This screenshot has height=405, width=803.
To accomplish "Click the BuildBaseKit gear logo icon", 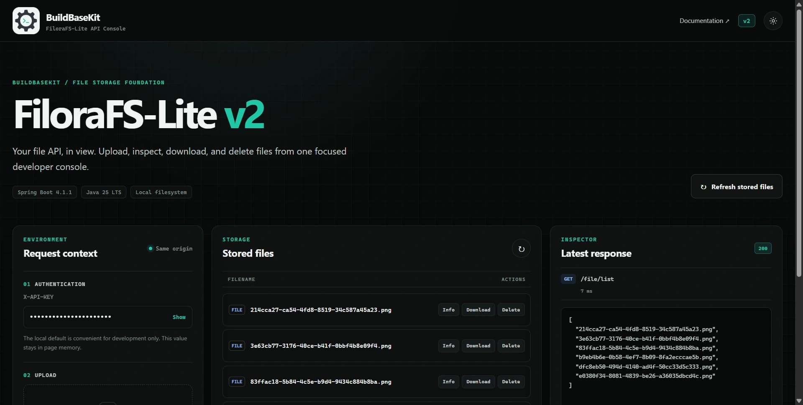I will 26,20.
